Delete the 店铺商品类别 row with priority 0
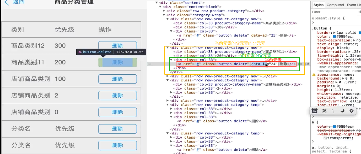Screen dimensions: 361x154 tap(117, 112)
